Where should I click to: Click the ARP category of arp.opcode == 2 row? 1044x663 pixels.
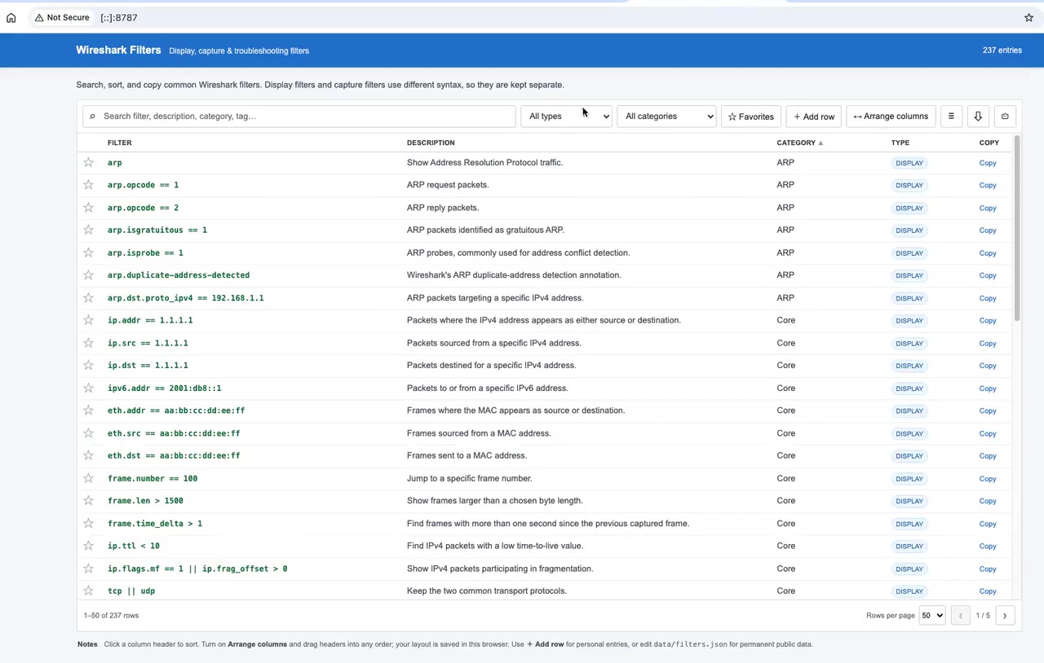click(x=785, y=208)
